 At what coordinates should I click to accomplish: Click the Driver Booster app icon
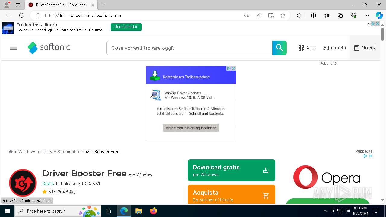point(23,183)
